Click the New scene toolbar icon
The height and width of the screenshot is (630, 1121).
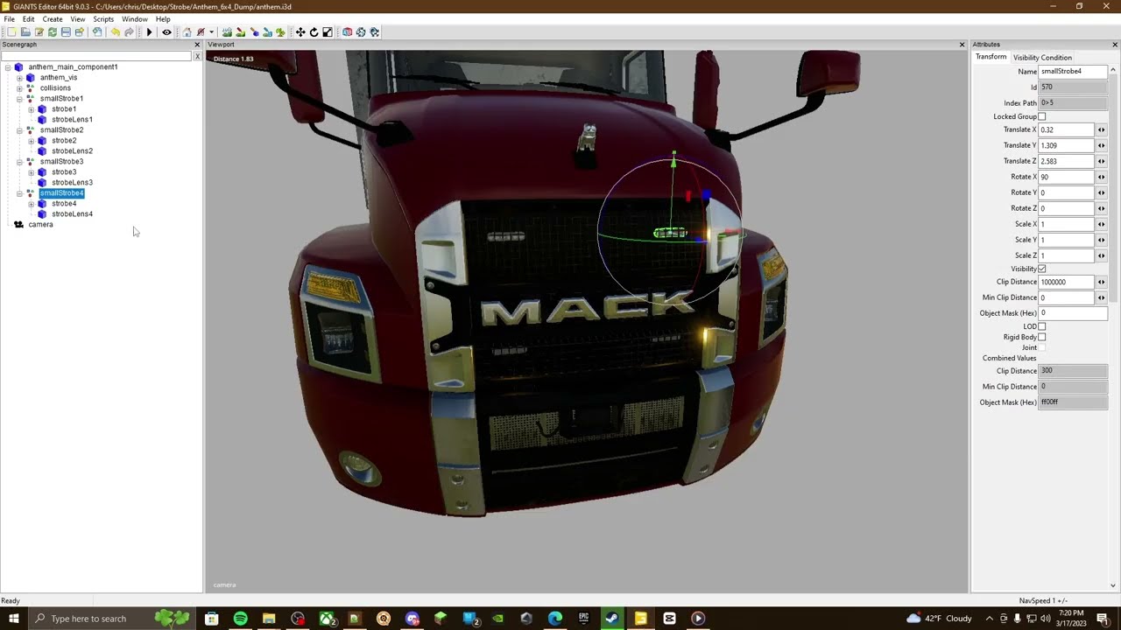11,32
